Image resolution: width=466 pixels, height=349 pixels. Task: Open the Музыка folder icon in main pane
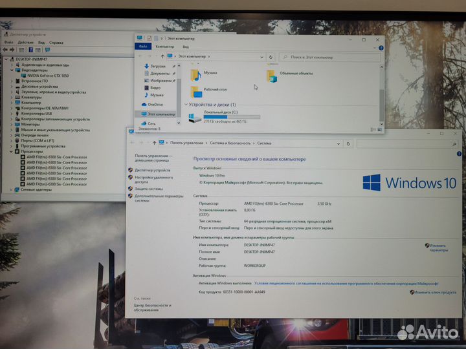click(196, 75)
